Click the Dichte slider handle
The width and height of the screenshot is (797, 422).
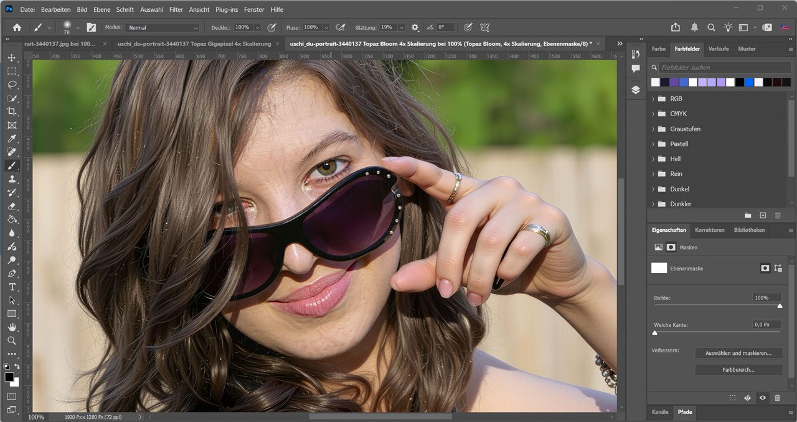click(780, 306)
